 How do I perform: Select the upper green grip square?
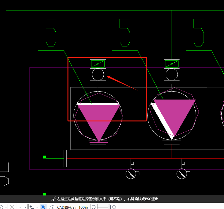pos(45,157)
